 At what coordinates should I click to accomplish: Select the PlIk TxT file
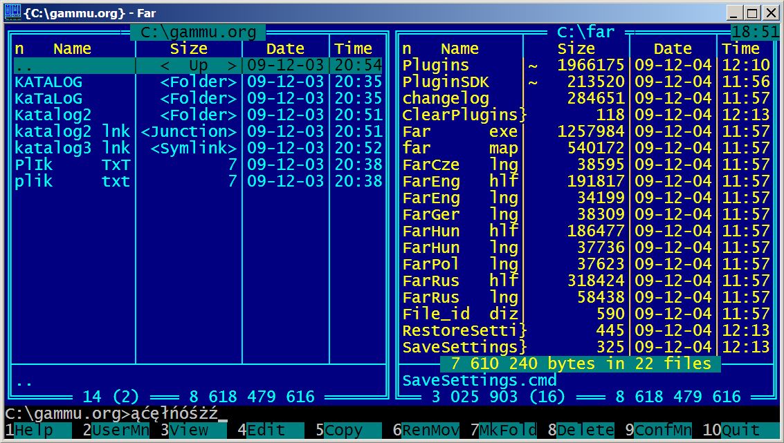point(198,164)
